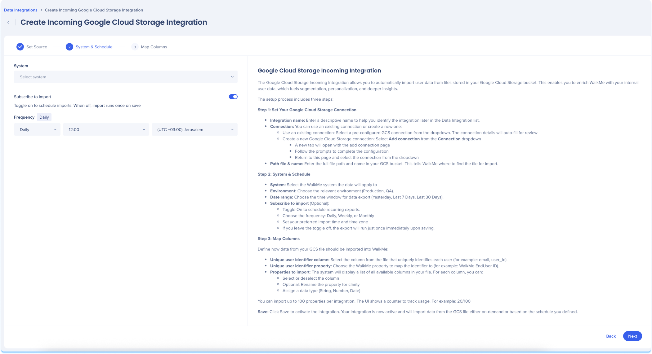
Task: Click the toggle description about scheduling imports
Action: coord(77,105)
